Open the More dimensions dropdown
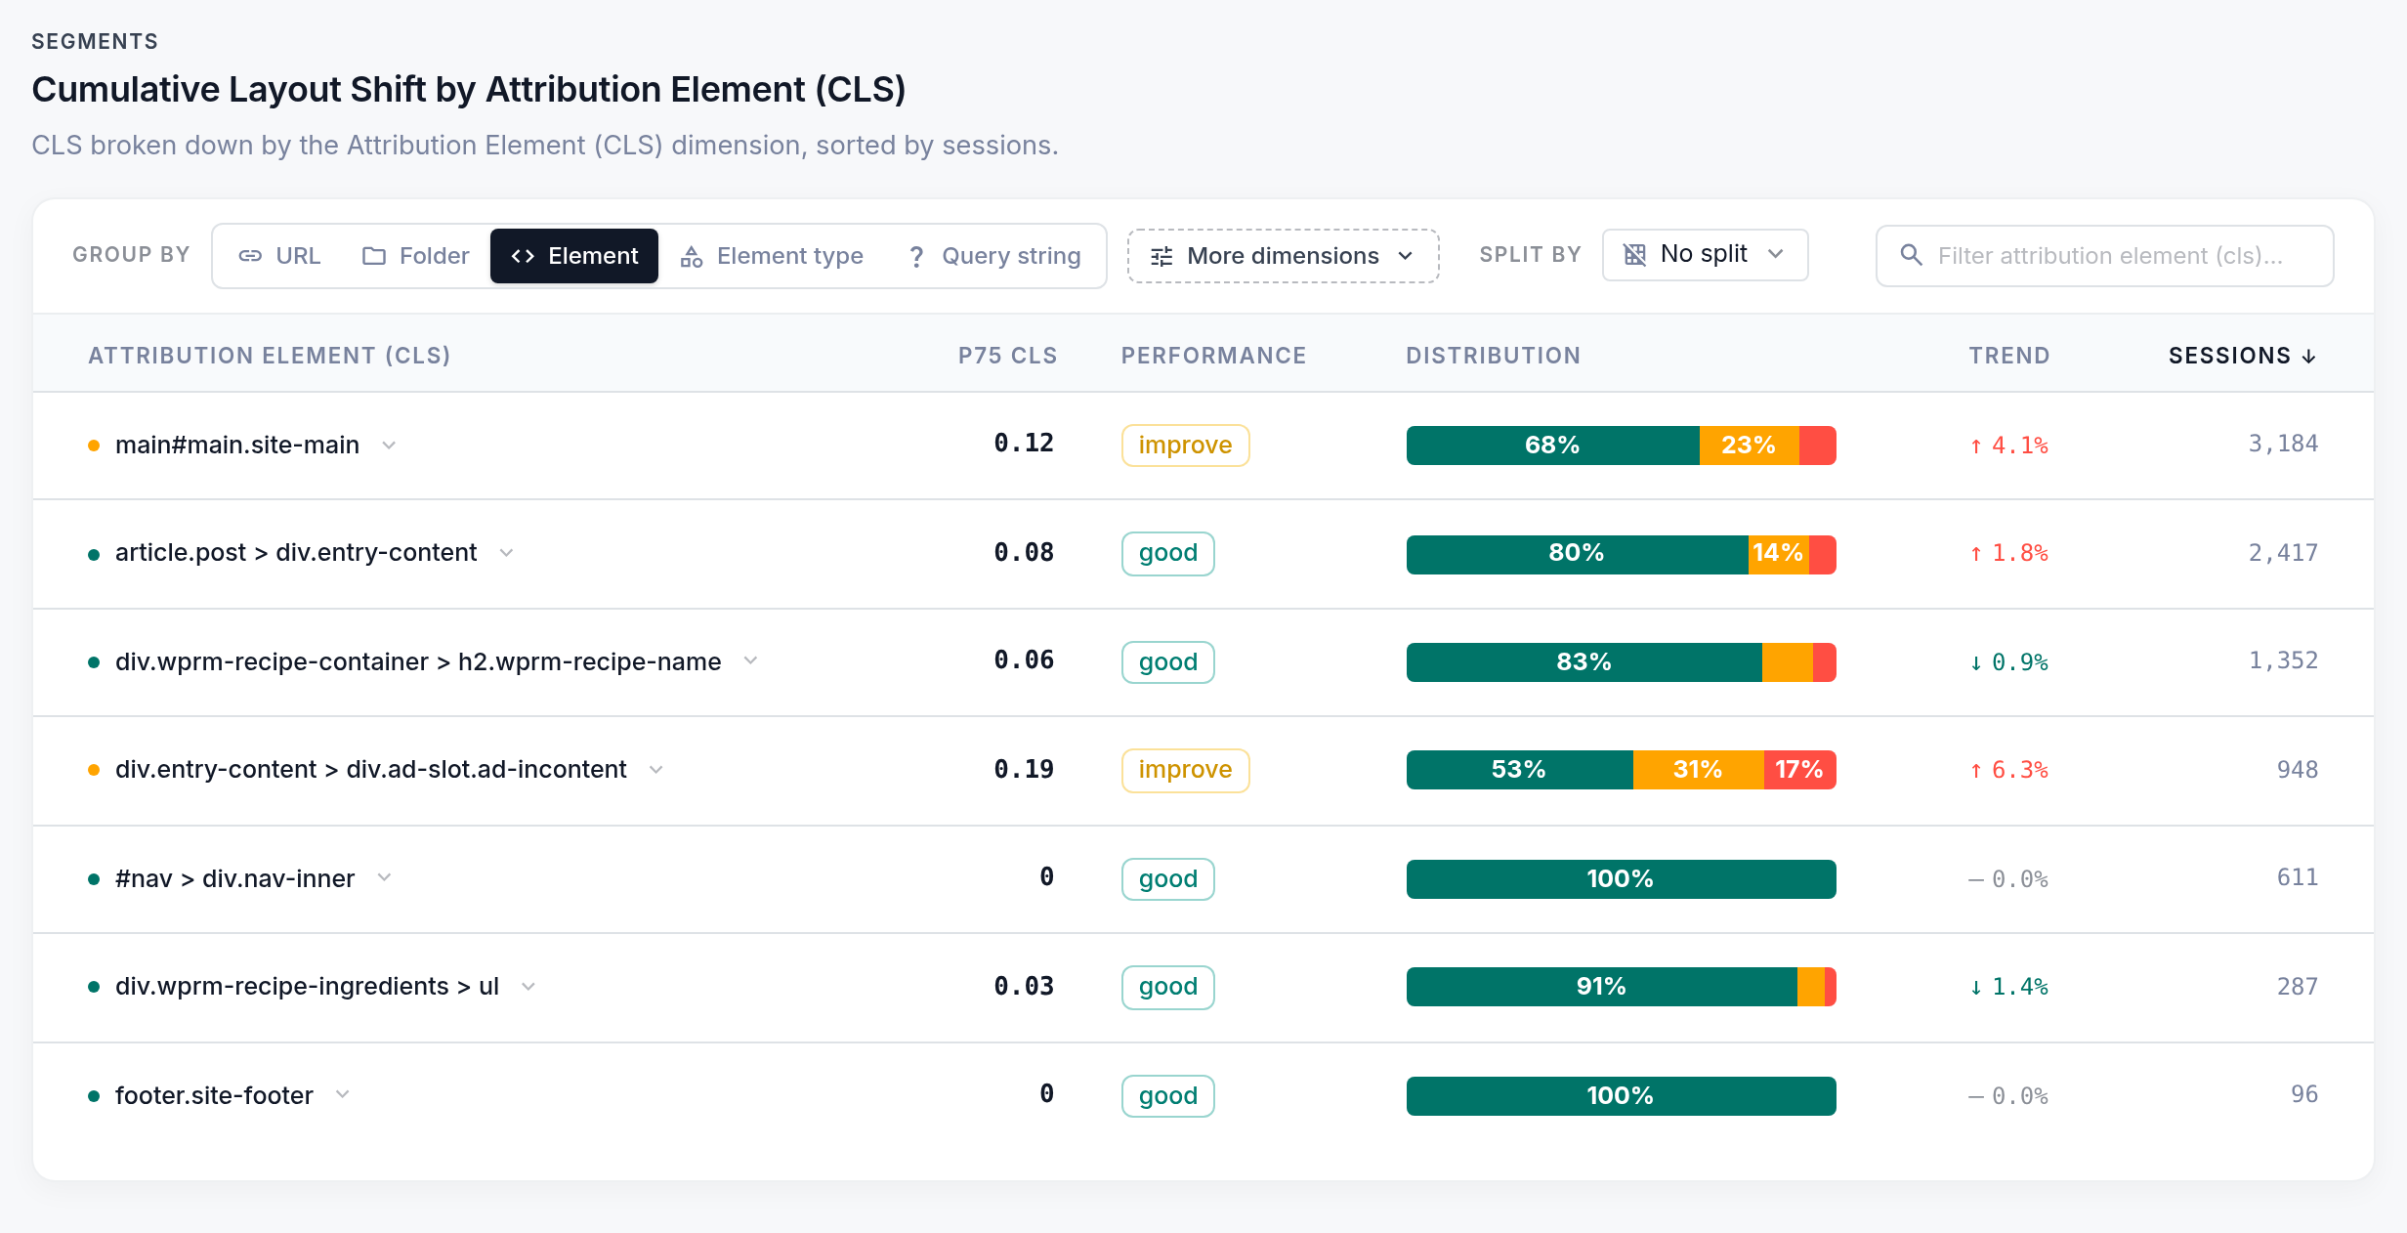Screen dimensions: 2407x1233 [x=1283, y=256]
